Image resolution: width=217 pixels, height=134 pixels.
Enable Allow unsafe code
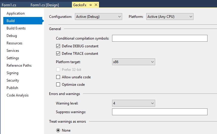pyautogui.click(x=58, y=77)
